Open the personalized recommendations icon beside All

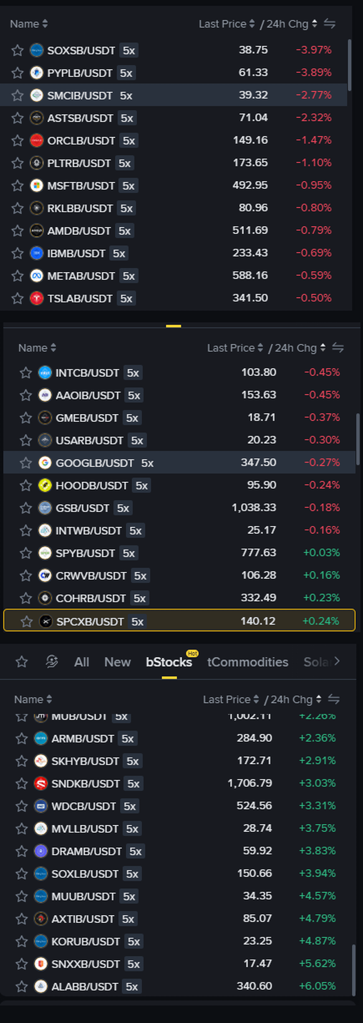click(x=52, y=661)
